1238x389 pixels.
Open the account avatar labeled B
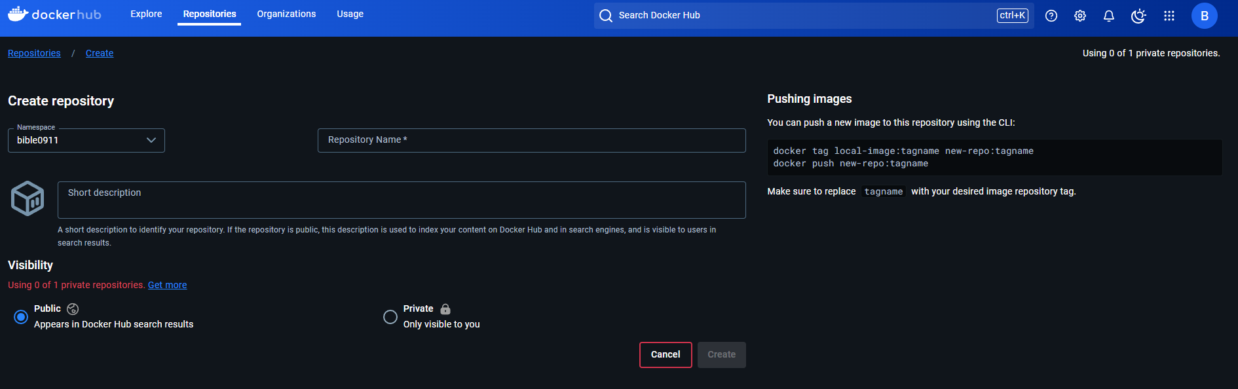coord(1205,16)
